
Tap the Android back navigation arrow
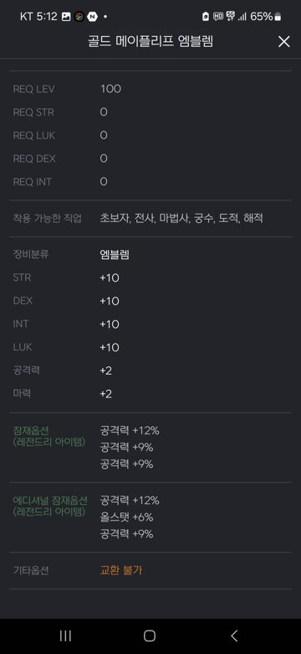pos(234,636)
